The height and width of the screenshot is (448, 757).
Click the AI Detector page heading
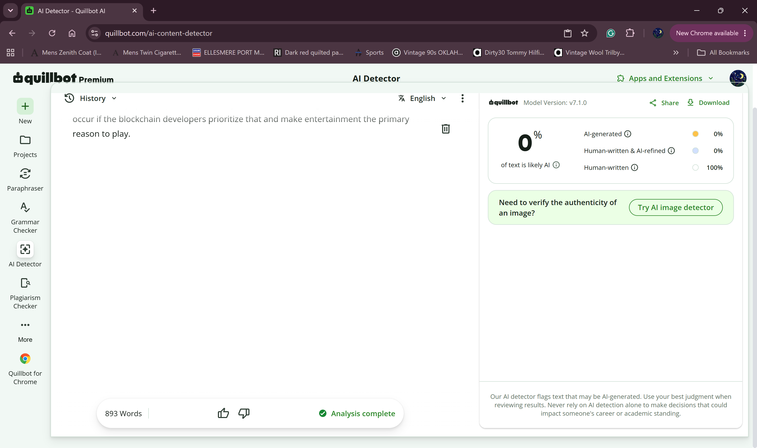coord(376,79)
